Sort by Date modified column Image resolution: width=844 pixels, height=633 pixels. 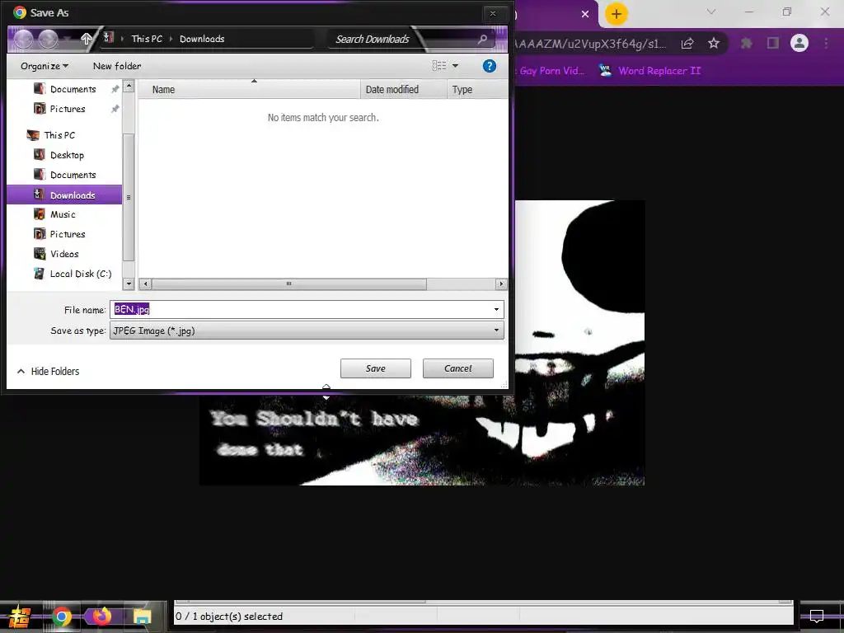pyautogui.click(x=403, y=89)
